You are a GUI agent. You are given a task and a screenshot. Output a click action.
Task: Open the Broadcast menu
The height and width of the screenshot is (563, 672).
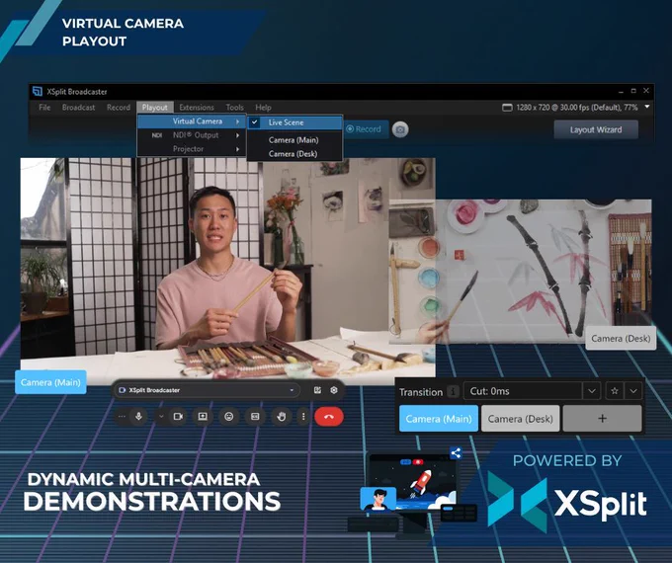pos(78,108)
